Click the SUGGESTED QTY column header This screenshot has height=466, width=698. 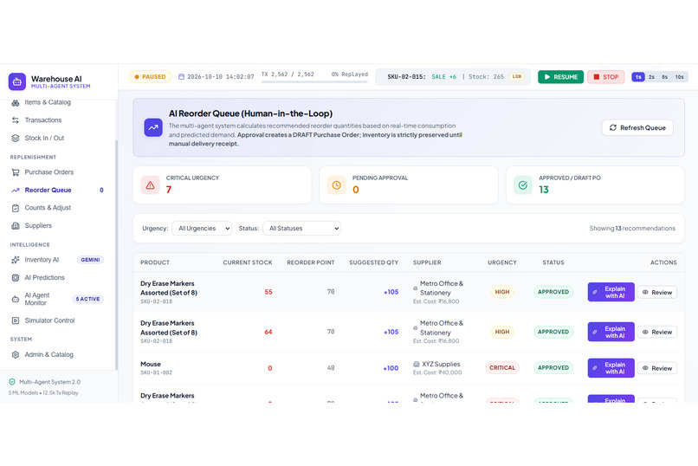coord(373,262)
